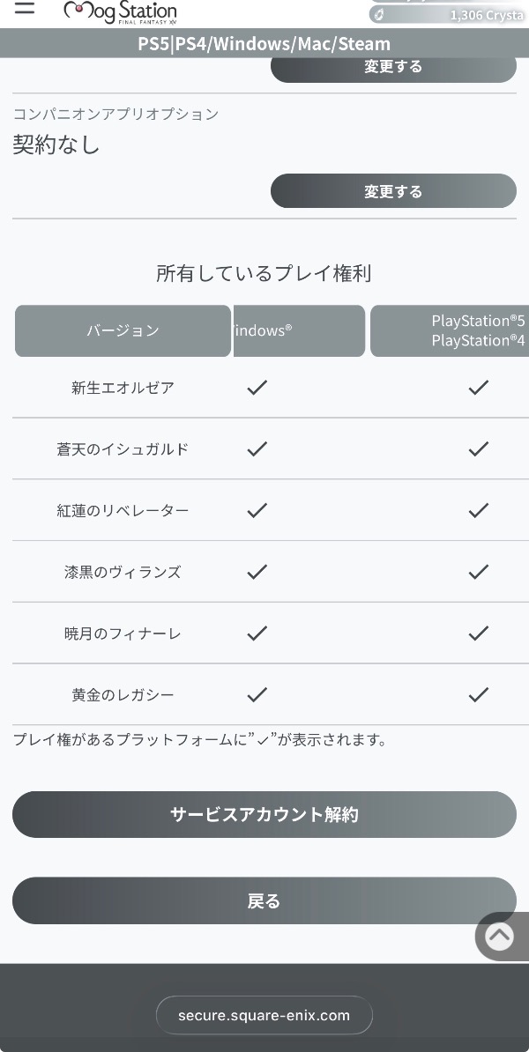Screen dimensions: 529x1052
Task: Tap the 契約なし status text
Action: pyautogui.click(x=56, y=145)
